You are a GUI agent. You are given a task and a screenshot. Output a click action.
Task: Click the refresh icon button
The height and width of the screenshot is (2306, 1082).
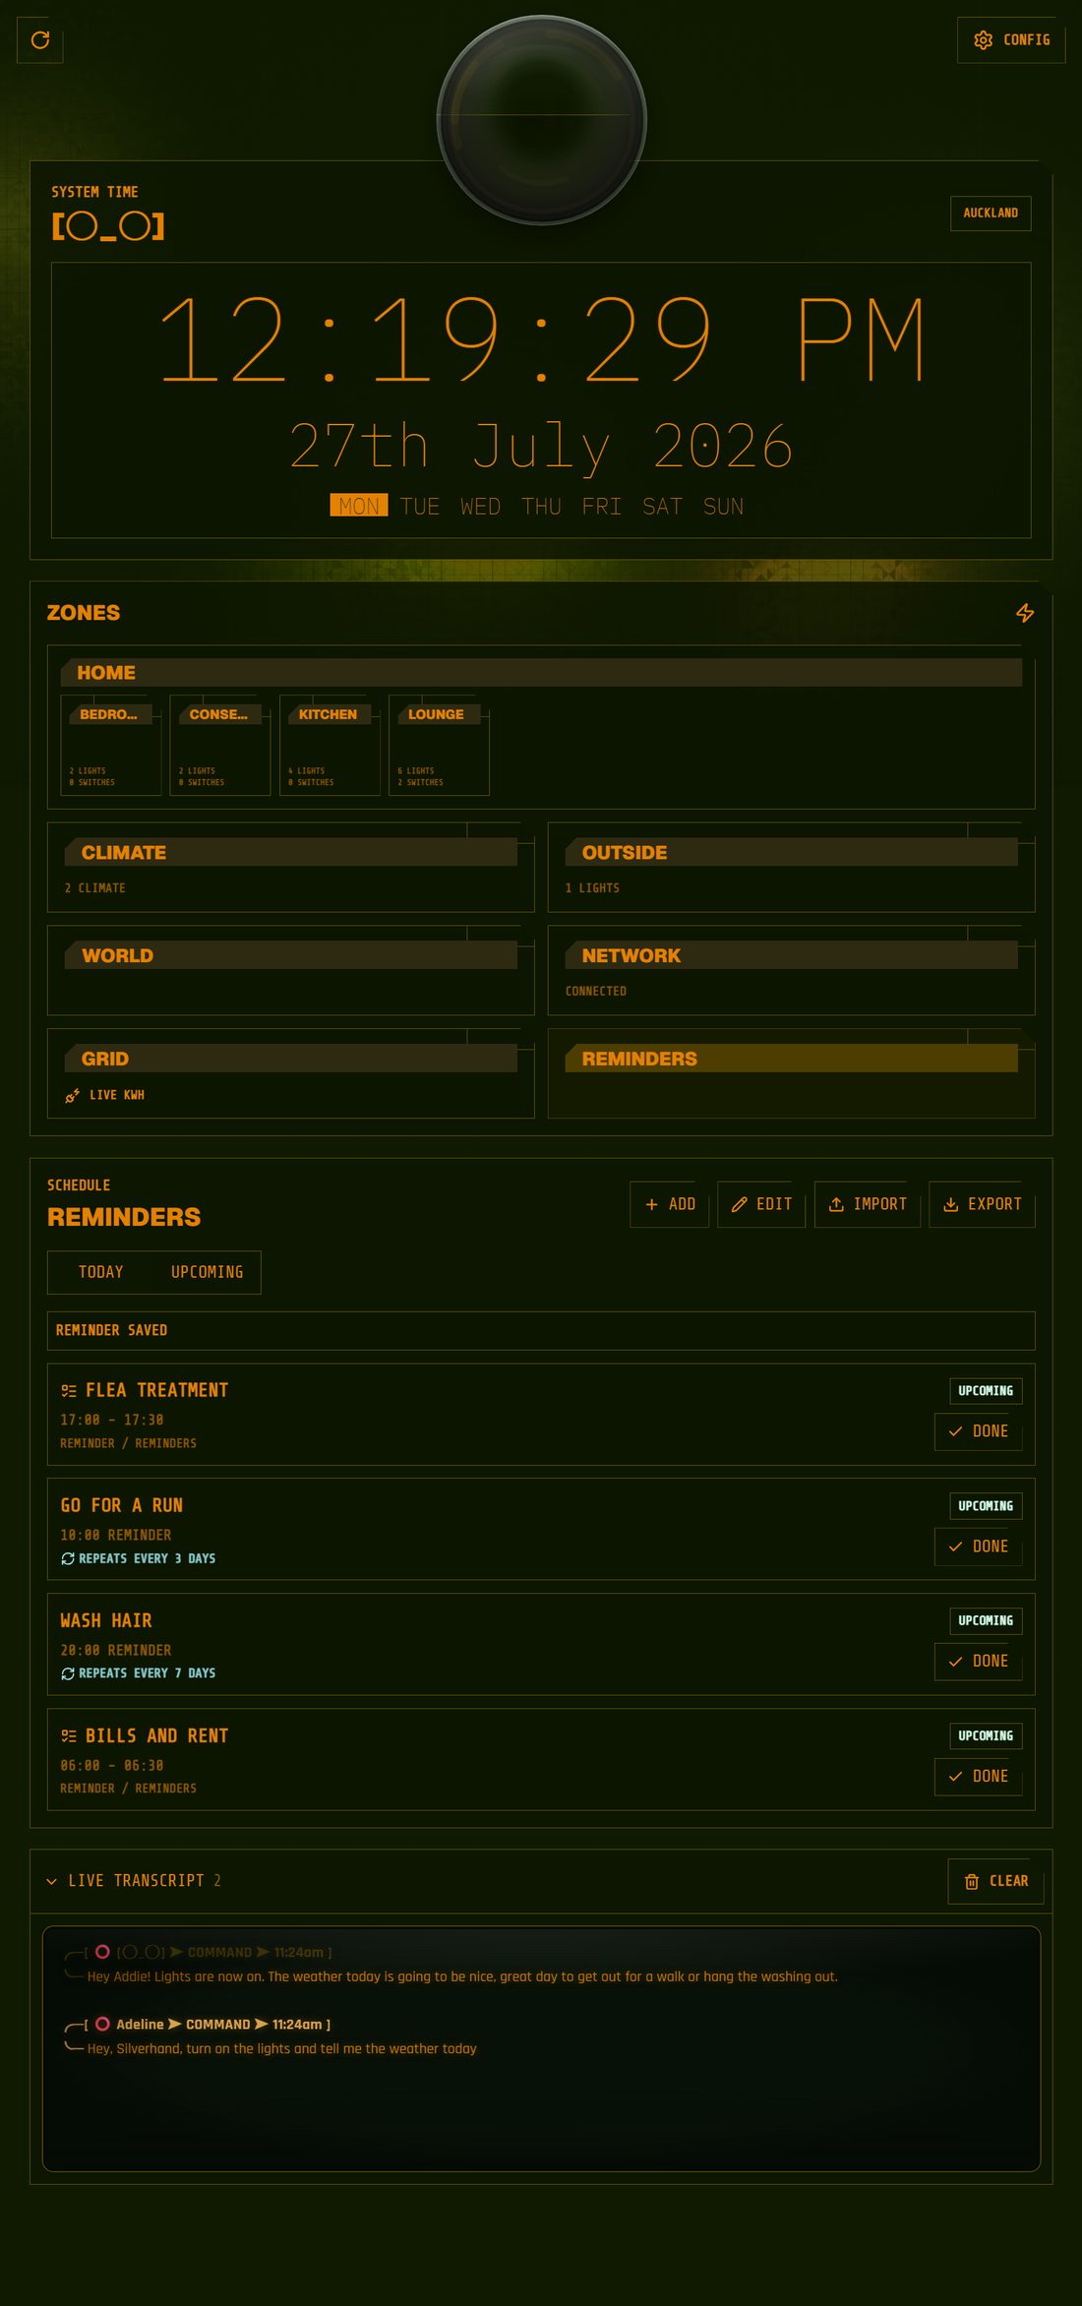[x=40, y=40]
